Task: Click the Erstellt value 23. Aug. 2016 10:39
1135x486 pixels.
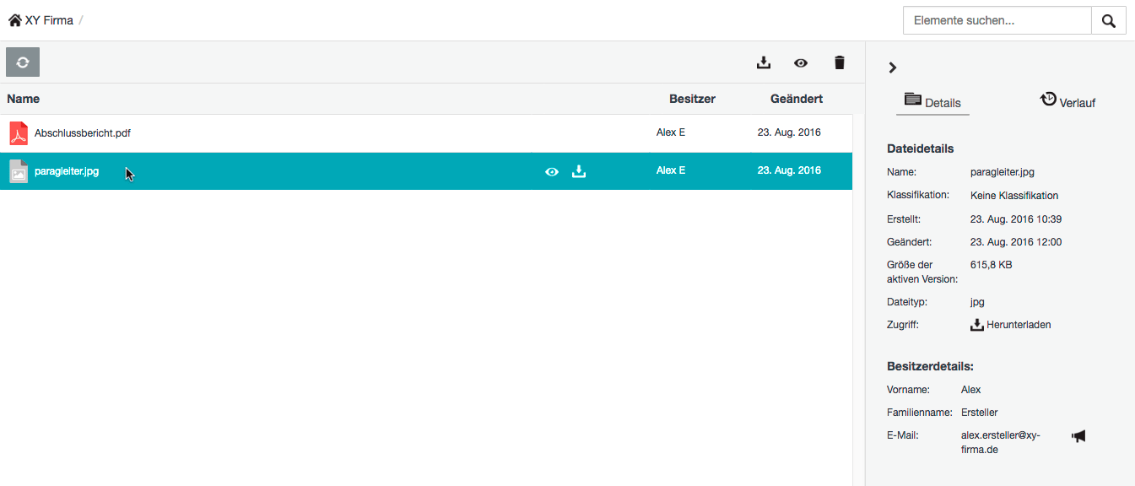Action: 1016,219
